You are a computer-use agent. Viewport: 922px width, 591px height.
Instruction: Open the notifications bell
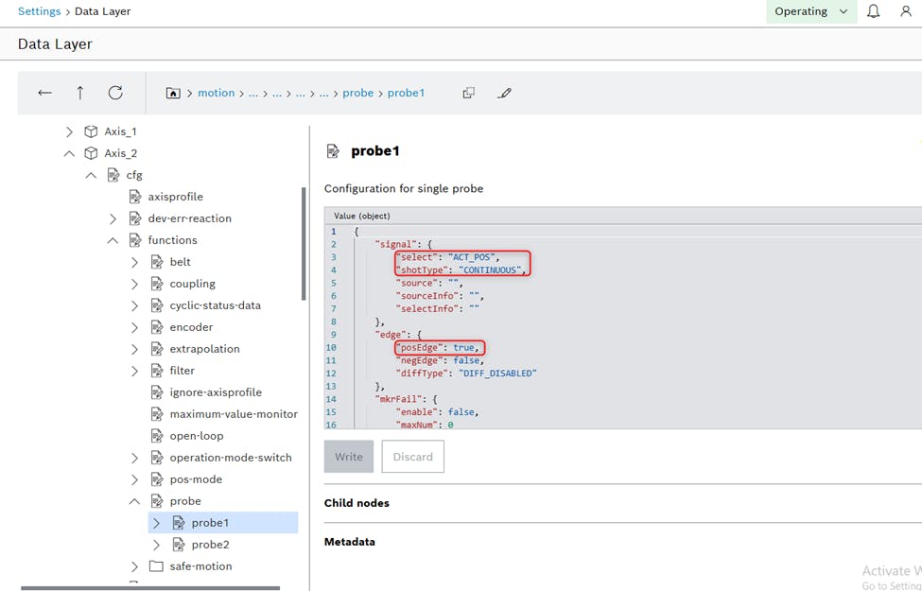click(873, 11)
